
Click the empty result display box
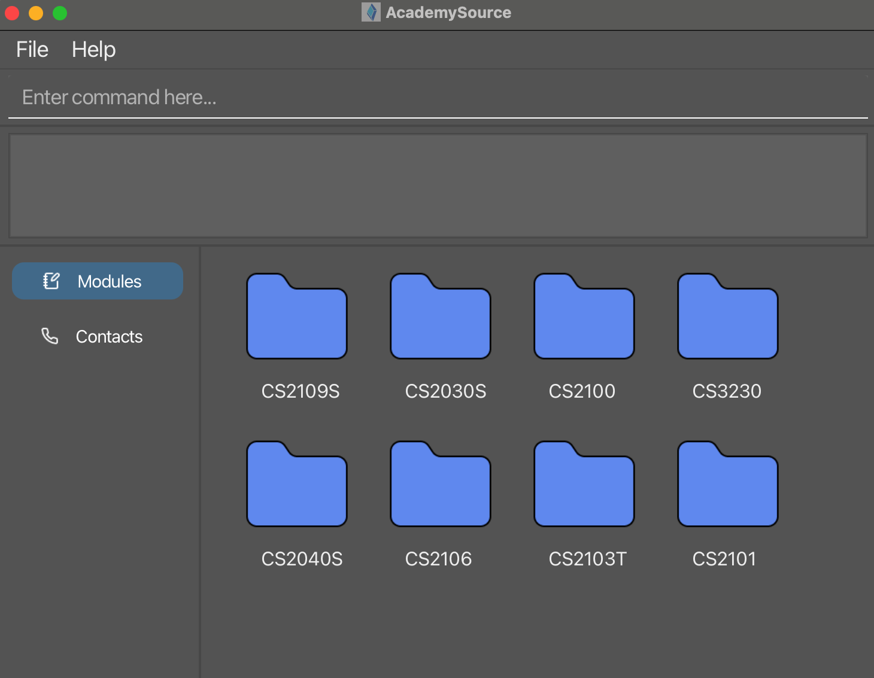[437, 186]
